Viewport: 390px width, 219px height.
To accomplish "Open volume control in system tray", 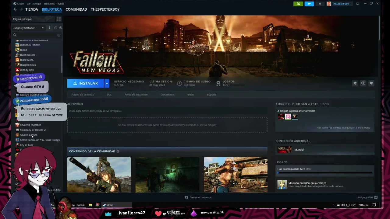I will click(x=343, y=205).
